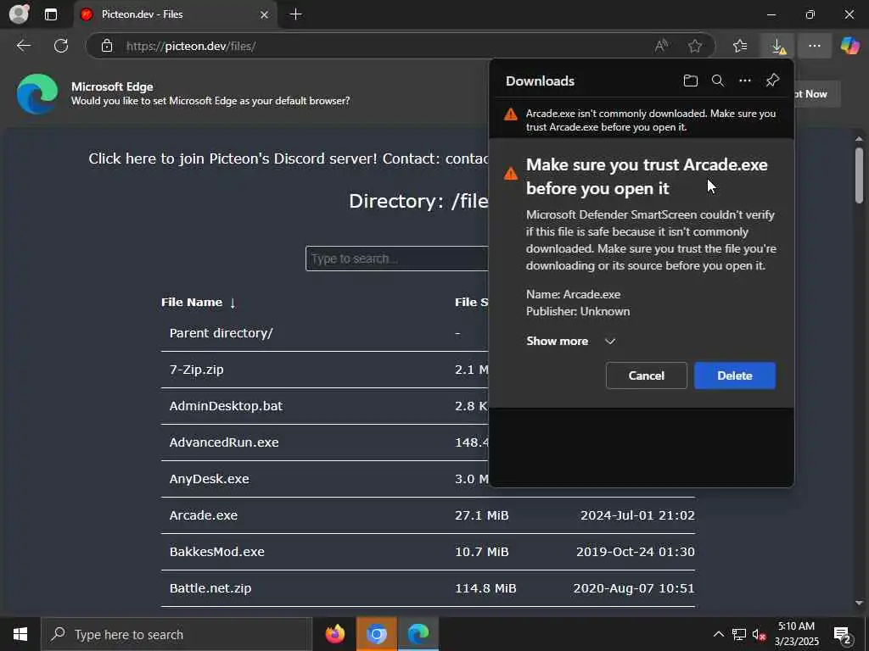Image resolution: width=869 pixels, height=651 pixels.
Task: Pin the Downloads panel
Action: coord(772,81)
